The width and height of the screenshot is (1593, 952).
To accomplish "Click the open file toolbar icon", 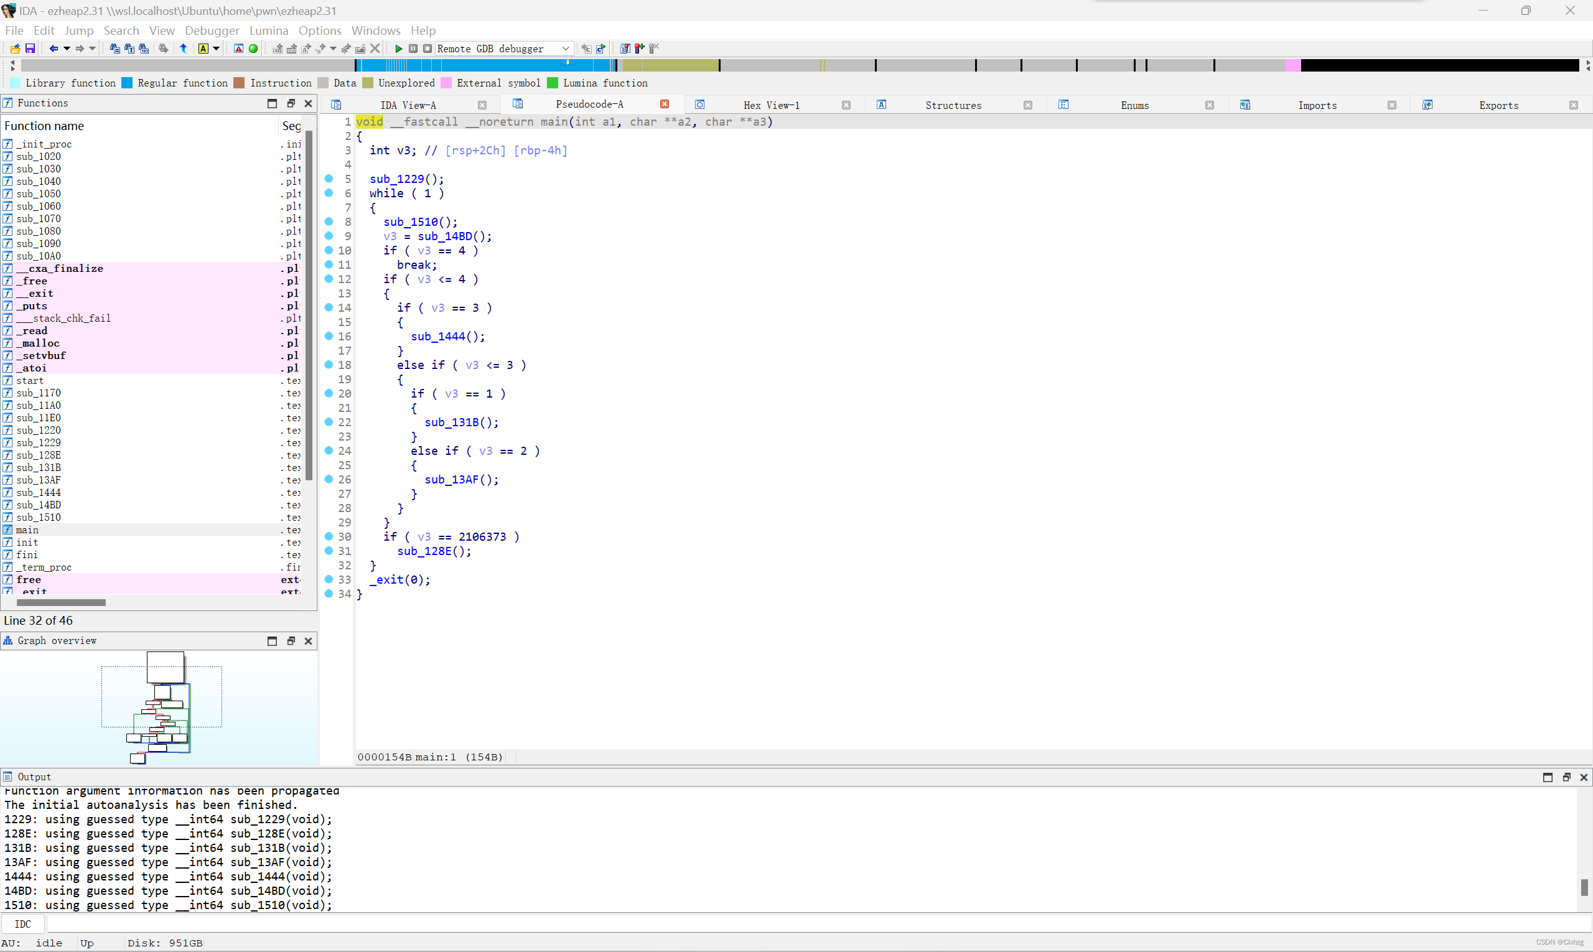I will [x=15, y=49].
